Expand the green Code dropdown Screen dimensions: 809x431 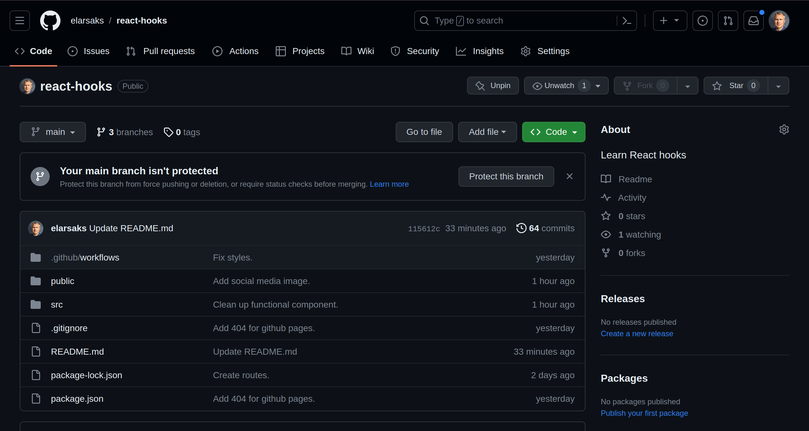554,132
